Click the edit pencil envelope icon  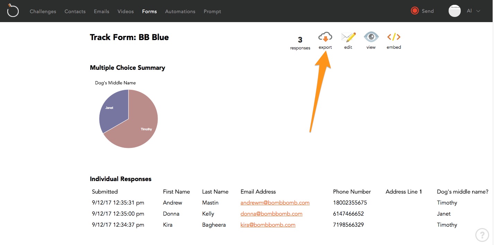[x=348, y=37]
